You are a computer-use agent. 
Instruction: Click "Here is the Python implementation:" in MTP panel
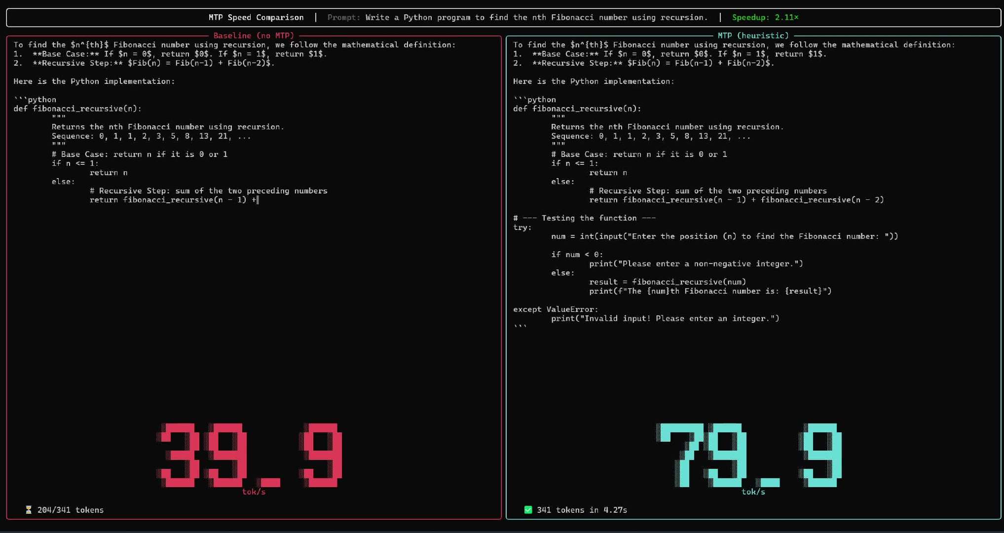tap(594, 81)
